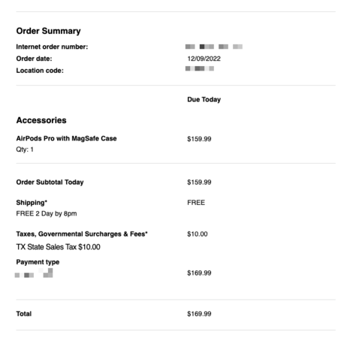Screen dimensions: 338x338
Task: Click the subtotal amount $159.99
Action: [199, 183]
